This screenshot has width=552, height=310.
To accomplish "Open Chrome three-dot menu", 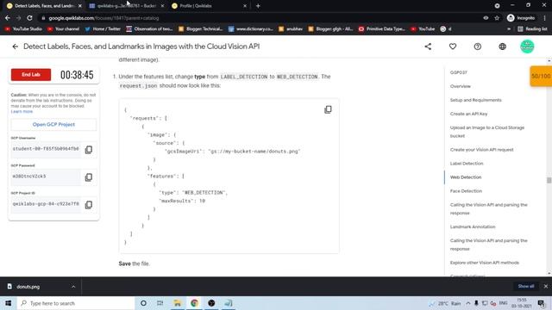I will (x=544, y=18).
